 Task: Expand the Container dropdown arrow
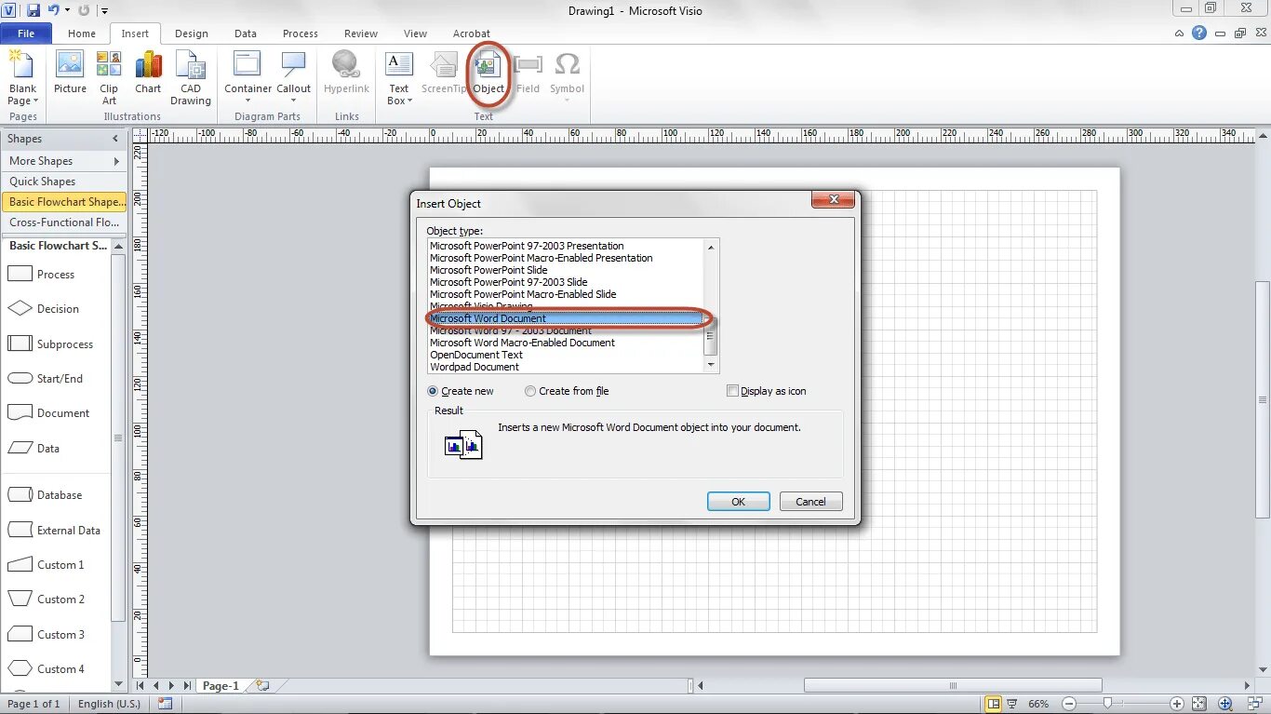click(x=248, y=101)
